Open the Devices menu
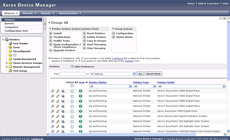 click(x=11, y=13)
